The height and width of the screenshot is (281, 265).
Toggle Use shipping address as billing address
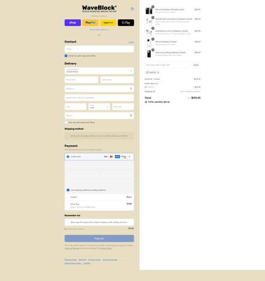(68, 190)
